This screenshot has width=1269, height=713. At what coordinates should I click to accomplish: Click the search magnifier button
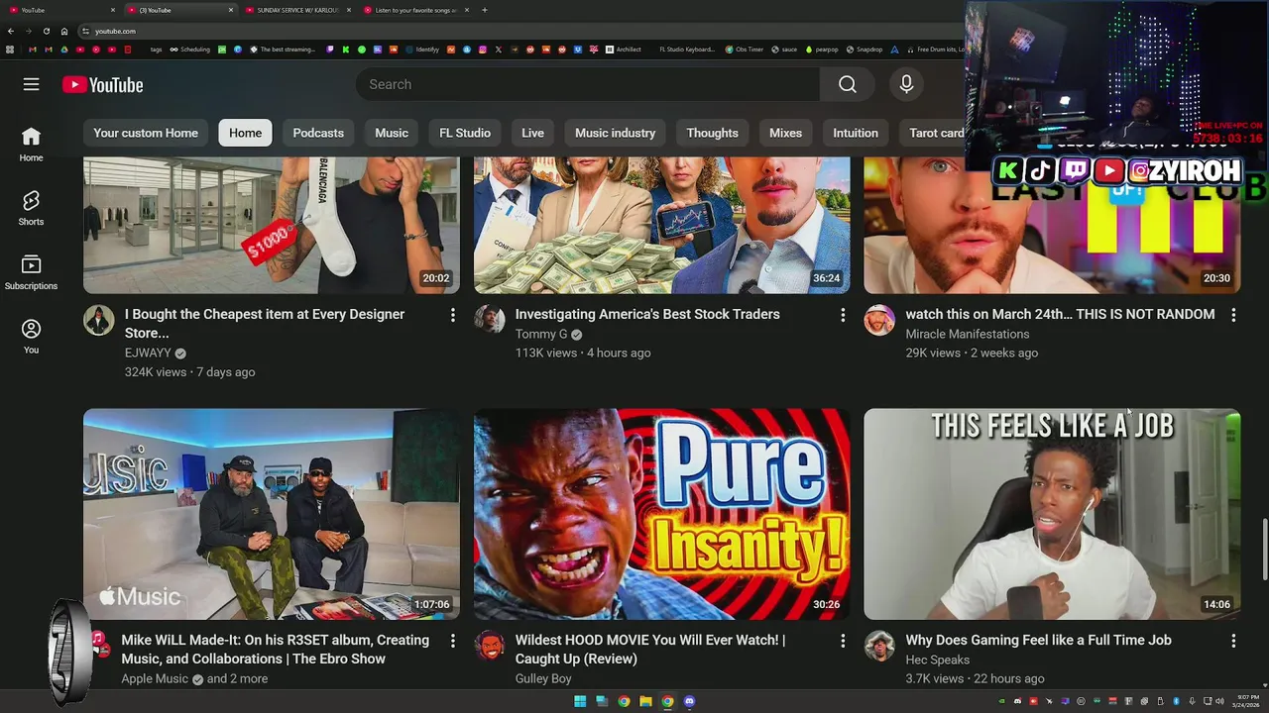(848, 84)
